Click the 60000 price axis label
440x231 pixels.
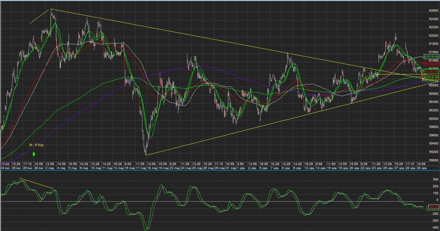[433, 119]
